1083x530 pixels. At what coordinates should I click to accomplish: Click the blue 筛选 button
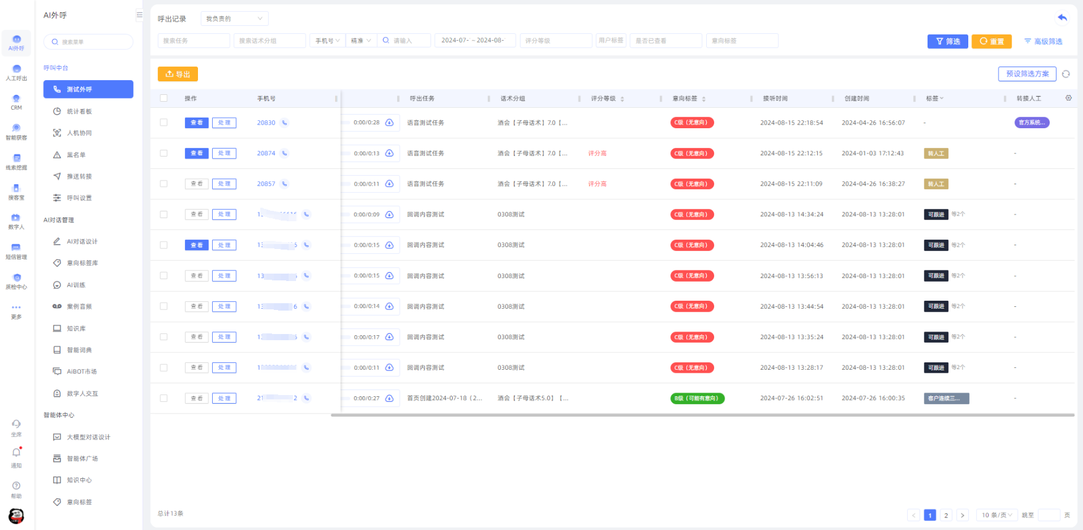[x=947, y=41]
